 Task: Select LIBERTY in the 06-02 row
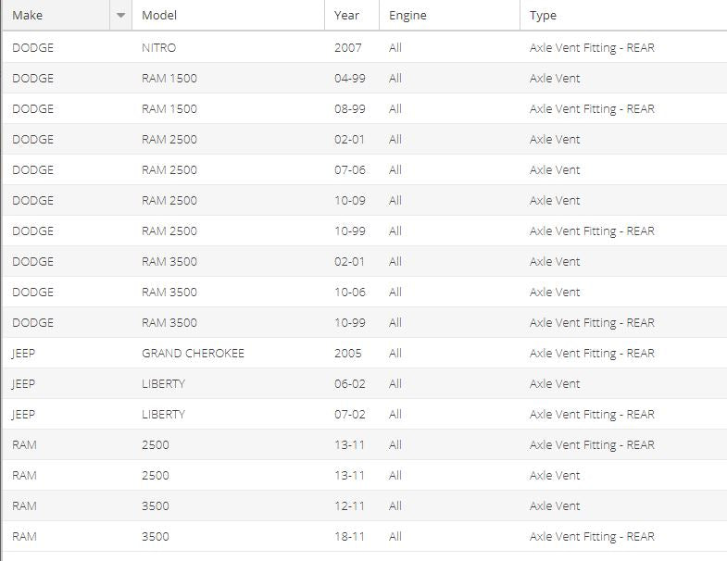click(163, 384)
